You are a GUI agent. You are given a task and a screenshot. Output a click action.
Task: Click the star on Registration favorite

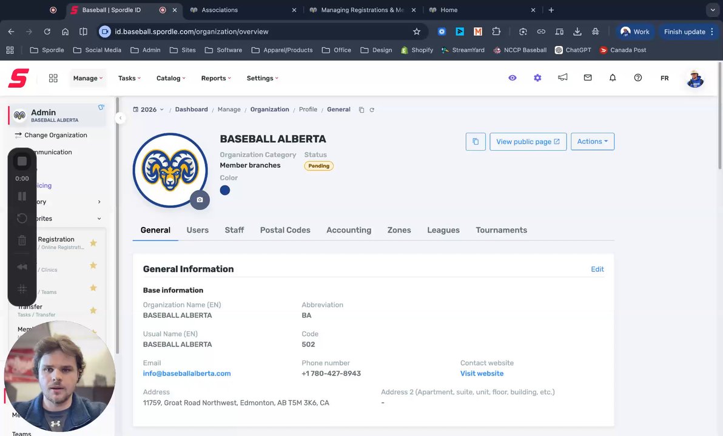[x=93, y=243]
